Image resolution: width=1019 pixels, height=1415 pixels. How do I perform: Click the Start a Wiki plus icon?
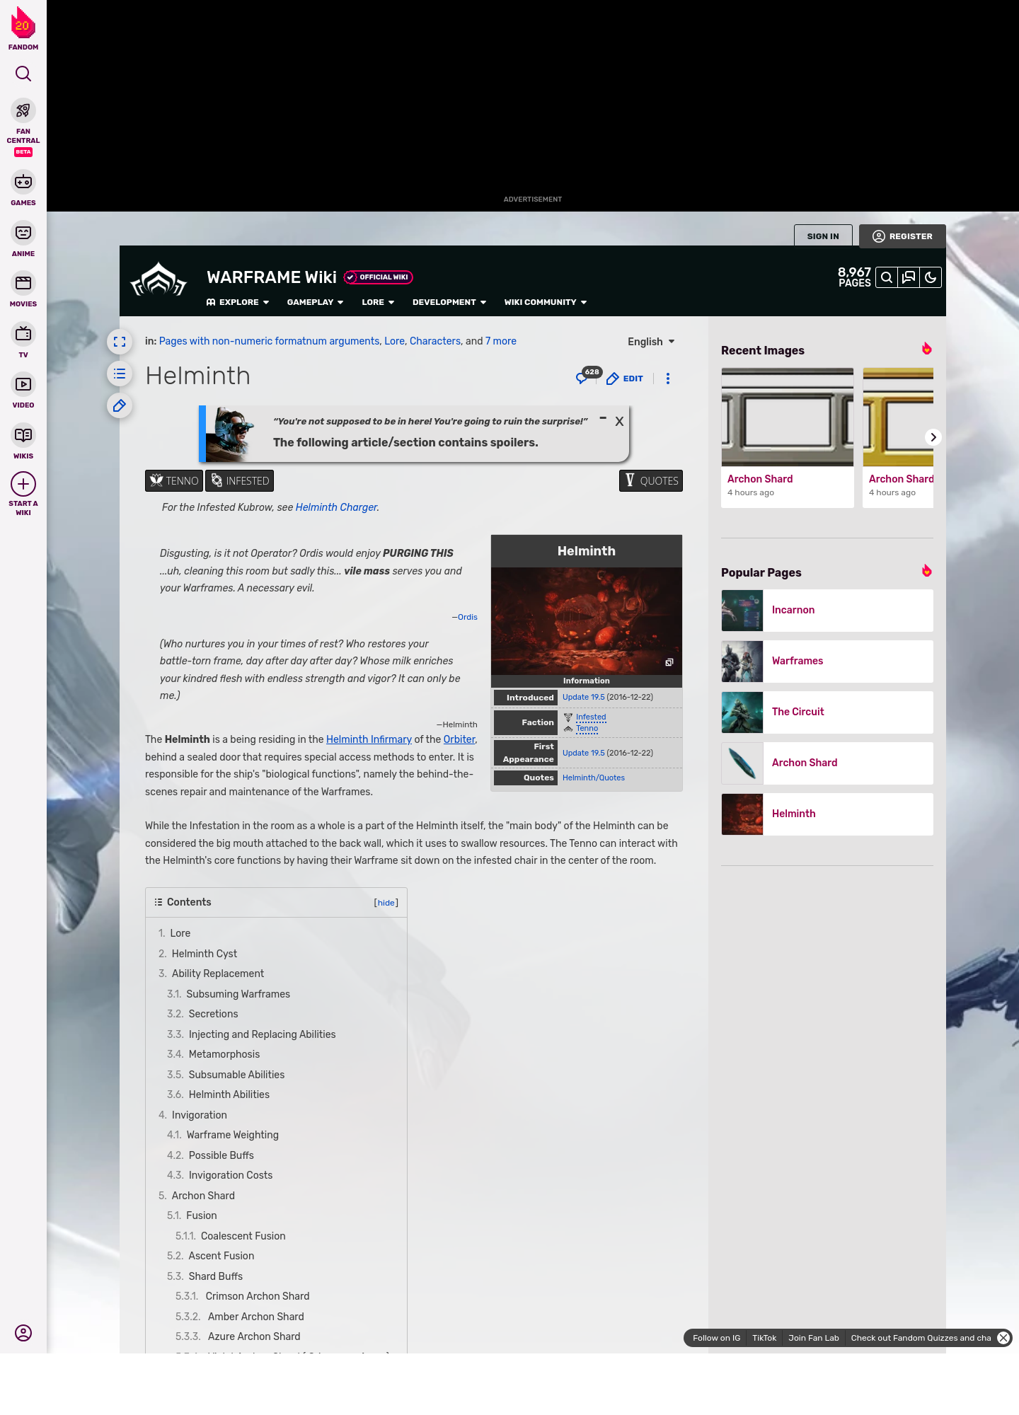pos(23,484)
